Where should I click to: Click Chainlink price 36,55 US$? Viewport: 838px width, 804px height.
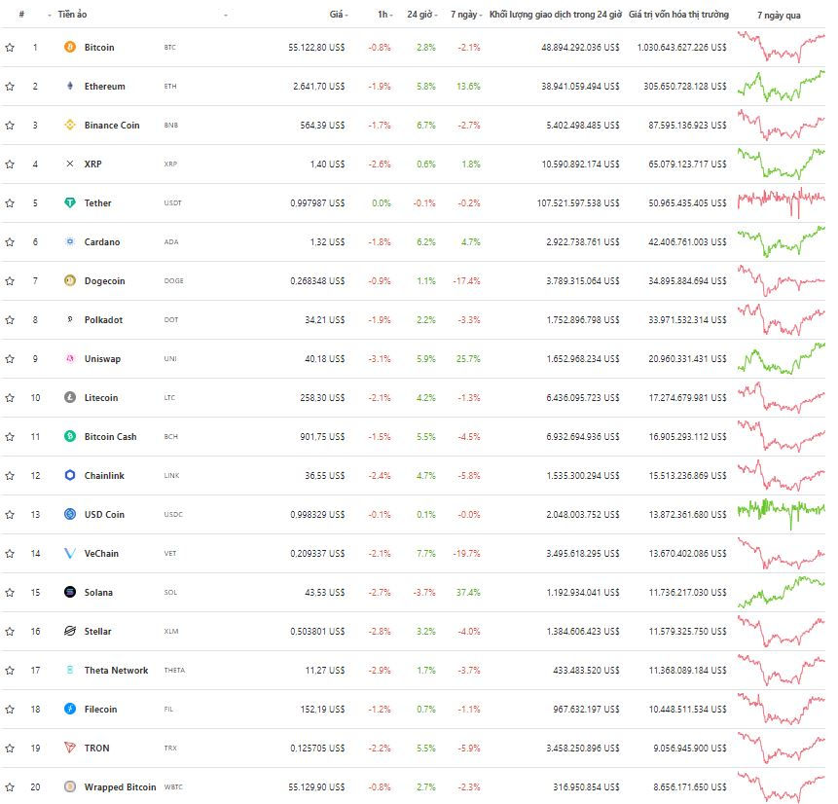pyautogui.click(x=325, y=475)
